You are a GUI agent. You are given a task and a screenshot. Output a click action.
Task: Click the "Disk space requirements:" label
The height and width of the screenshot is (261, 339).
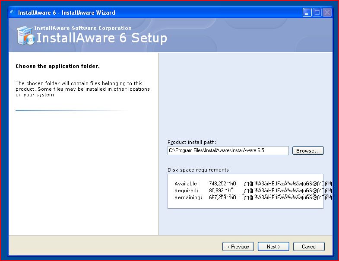click(x=199, y=170)
